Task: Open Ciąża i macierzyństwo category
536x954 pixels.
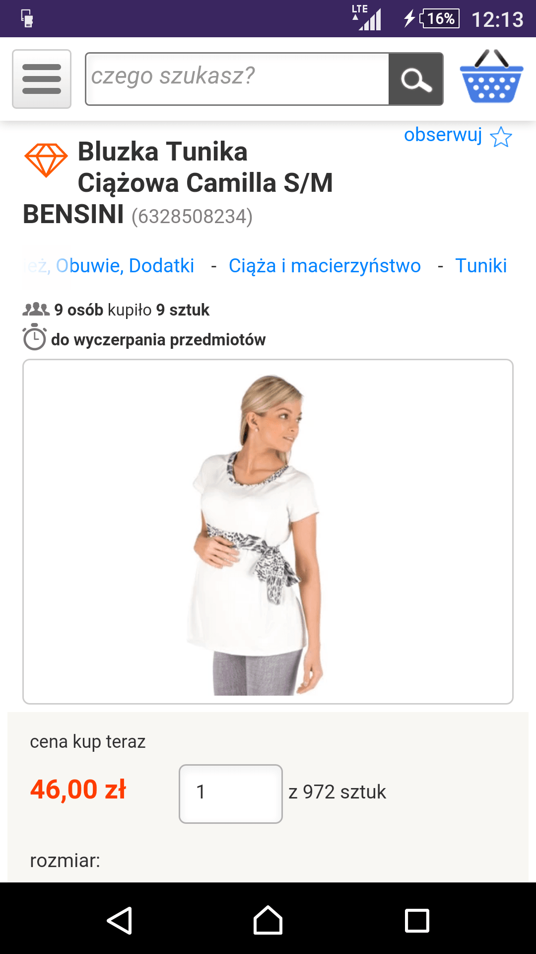Action: coord(325,266)
